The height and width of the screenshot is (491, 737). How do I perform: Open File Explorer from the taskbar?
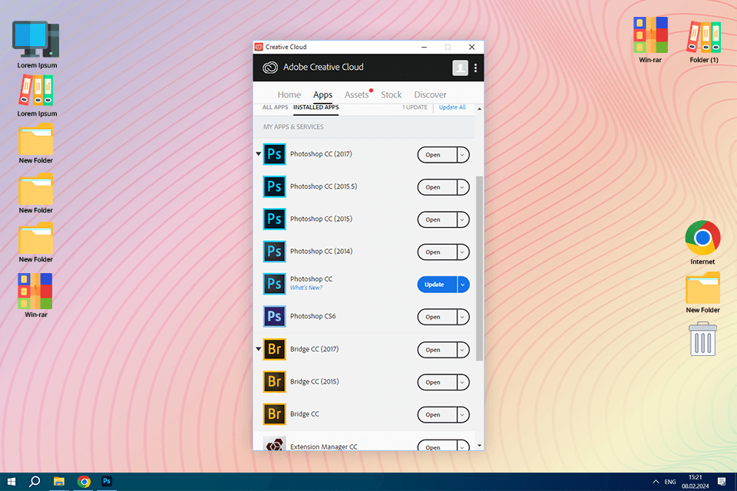[x=59, y=482]
